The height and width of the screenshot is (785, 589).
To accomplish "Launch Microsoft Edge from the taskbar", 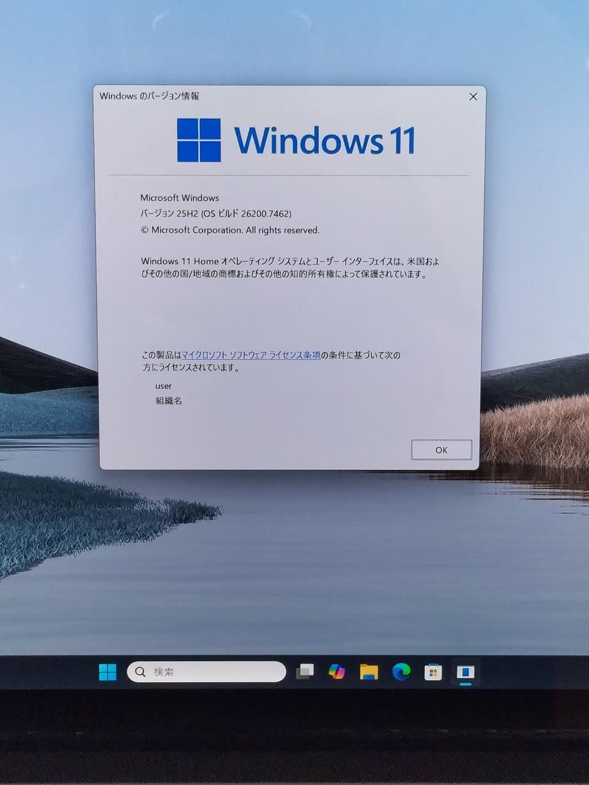I will (401, 672).
